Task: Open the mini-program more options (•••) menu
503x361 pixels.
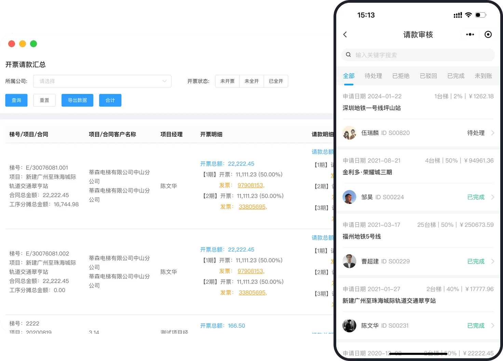Action: pyautogui.click(x=470, y=34)
